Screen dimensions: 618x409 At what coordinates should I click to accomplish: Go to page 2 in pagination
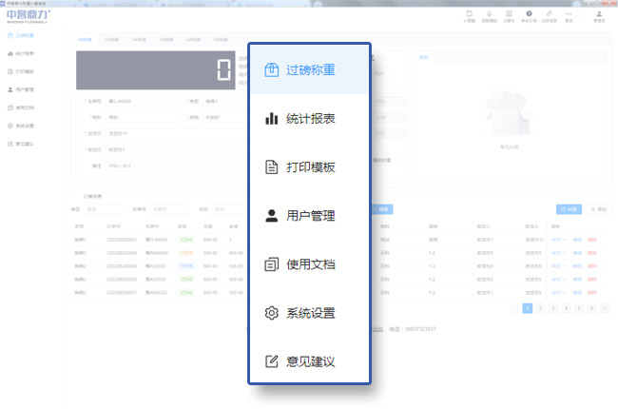pyautogui.click(x=540, y=308)
